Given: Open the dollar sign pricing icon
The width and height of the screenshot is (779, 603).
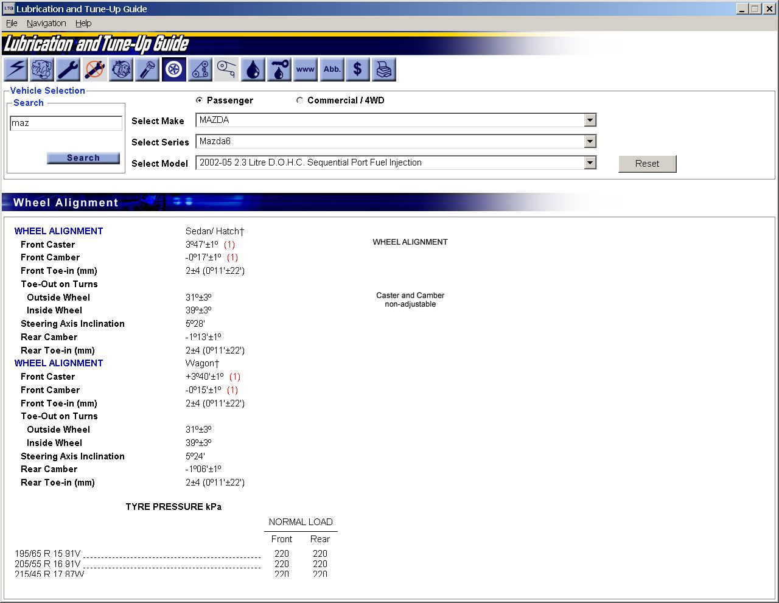Looking at the screenshot, I should coord(358,69).
